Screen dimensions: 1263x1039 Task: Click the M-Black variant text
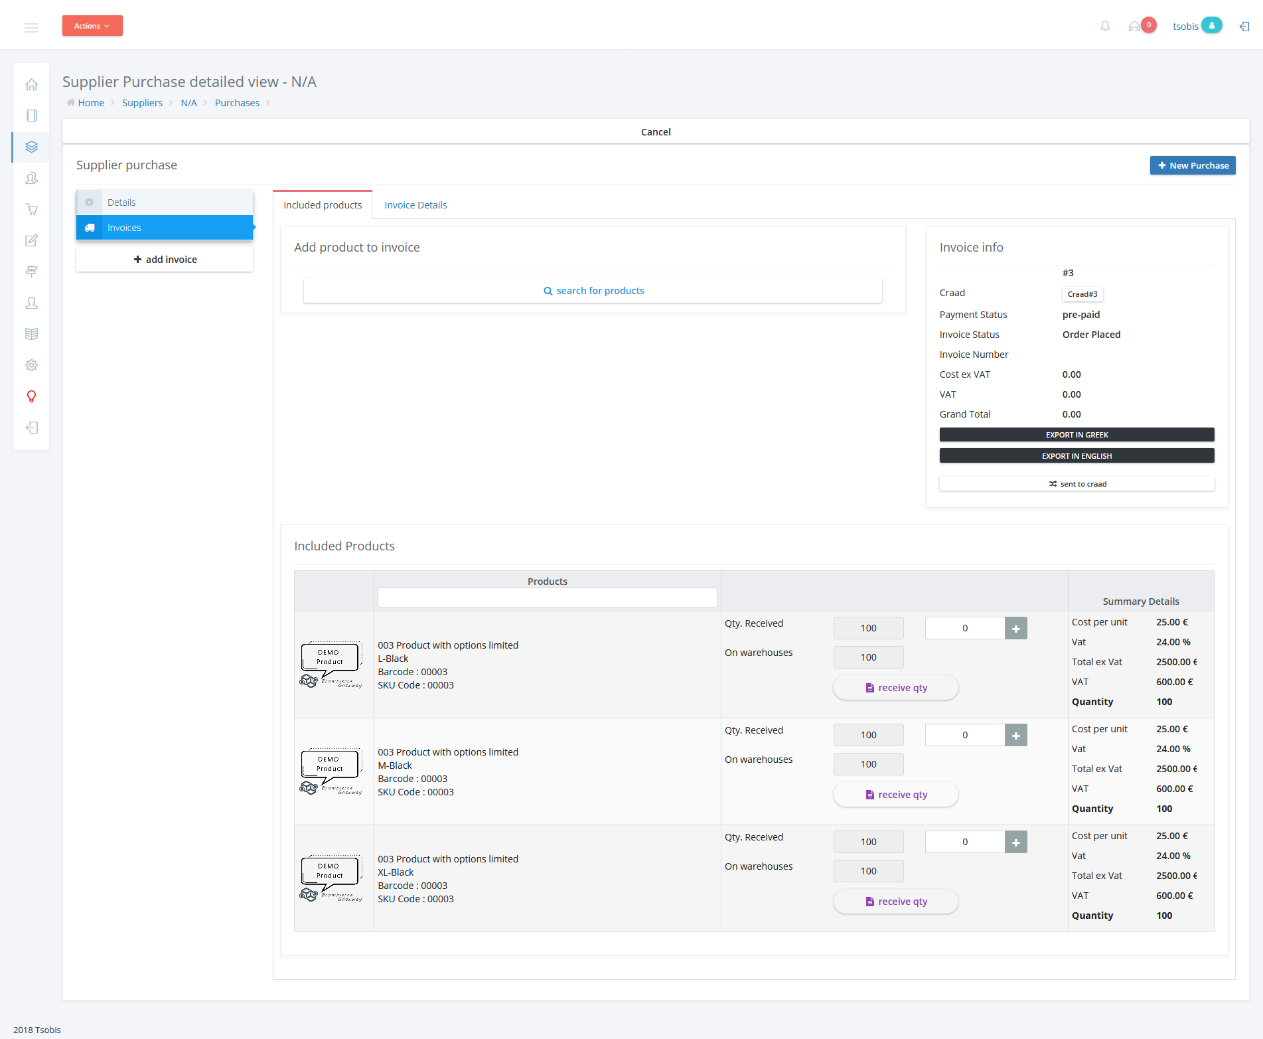click(x=395, y=765)
